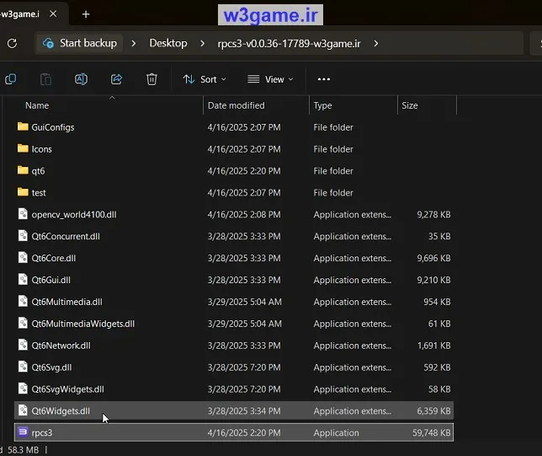This screenshot has width=542, height=456.
Task: Expand the chevron after the rpcs3 folder breadcrumb
Action: (x=376, y=44)
